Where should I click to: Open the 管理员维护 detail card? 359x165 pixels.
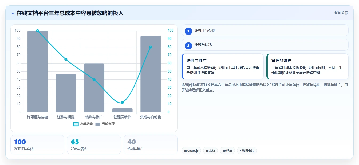(x=307, y=66)
